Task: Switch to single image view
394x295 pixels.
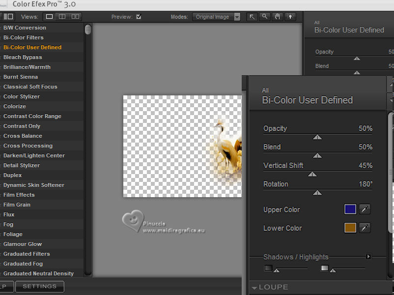Action: (x=49, y=17)
